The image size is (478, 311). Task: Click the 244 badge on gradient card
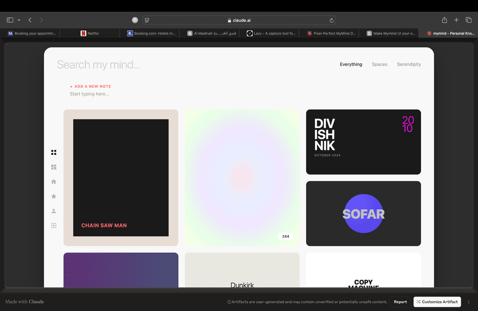[286, 236]
